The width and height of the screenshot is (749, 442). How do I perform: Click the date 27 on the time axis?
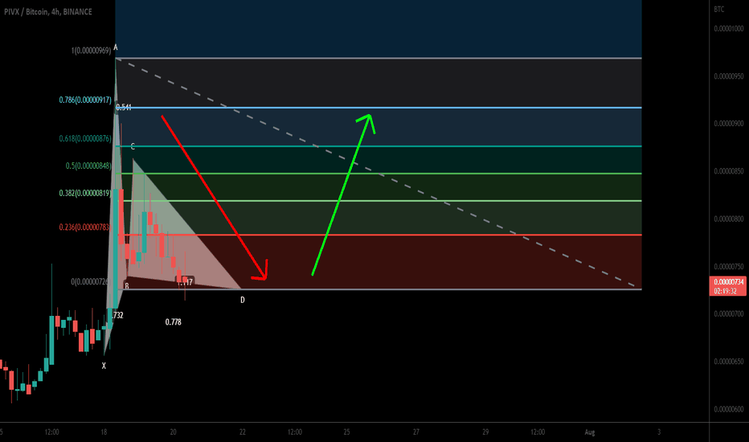click(415, 432)
